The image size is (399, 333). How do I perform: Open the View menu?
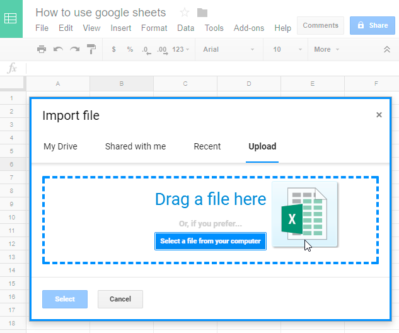pyautogui.click(x=91, y=28)
